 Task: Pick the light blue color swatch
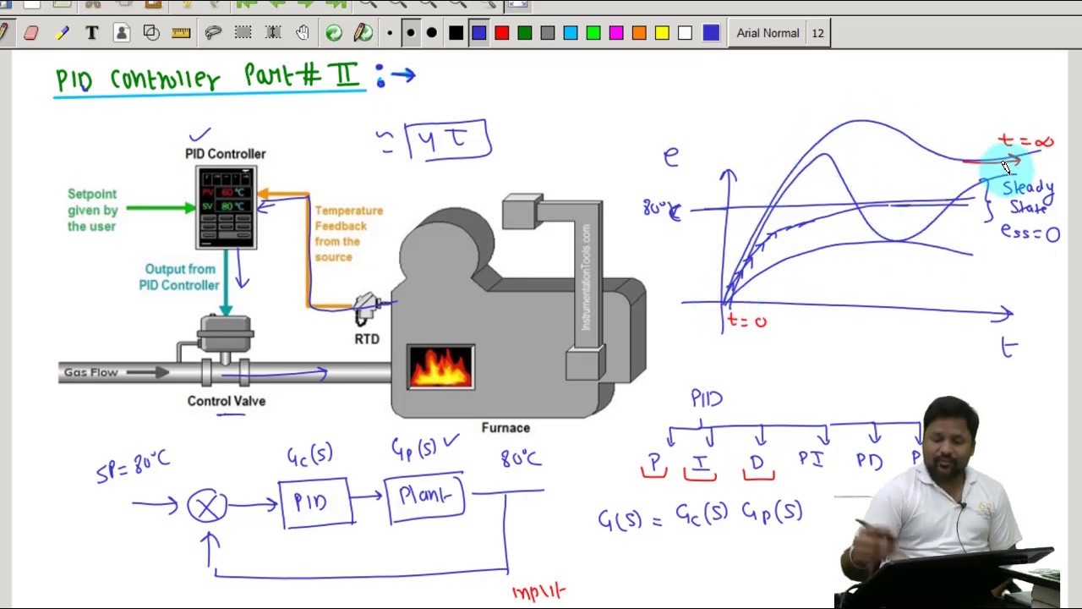(571, 33)
